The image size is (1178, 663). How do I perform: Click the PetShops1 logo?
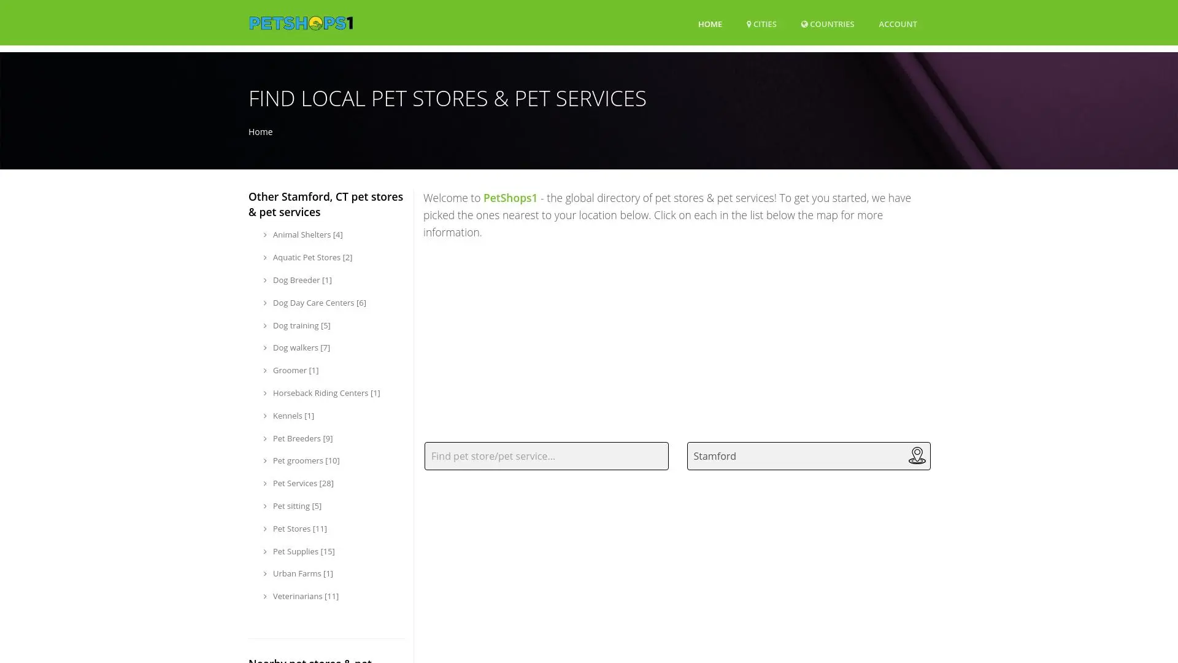pyautogui.click(x=301, y=23)
